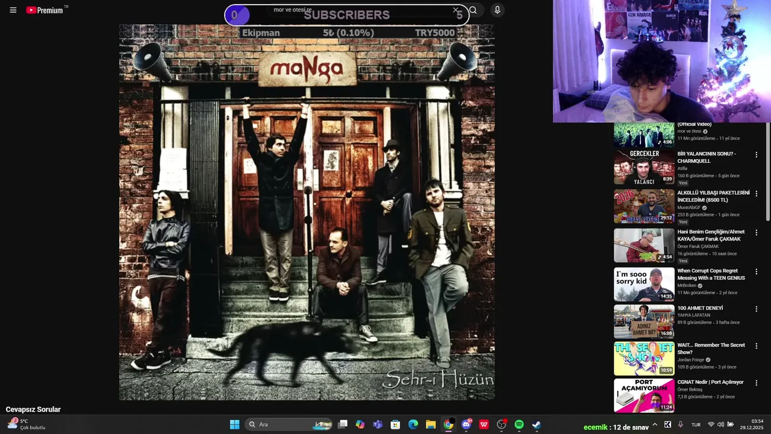The image size is (771, 434).
Task: Open the 5°C Çok bulutlu weather widget
Action: pos(27,424)
